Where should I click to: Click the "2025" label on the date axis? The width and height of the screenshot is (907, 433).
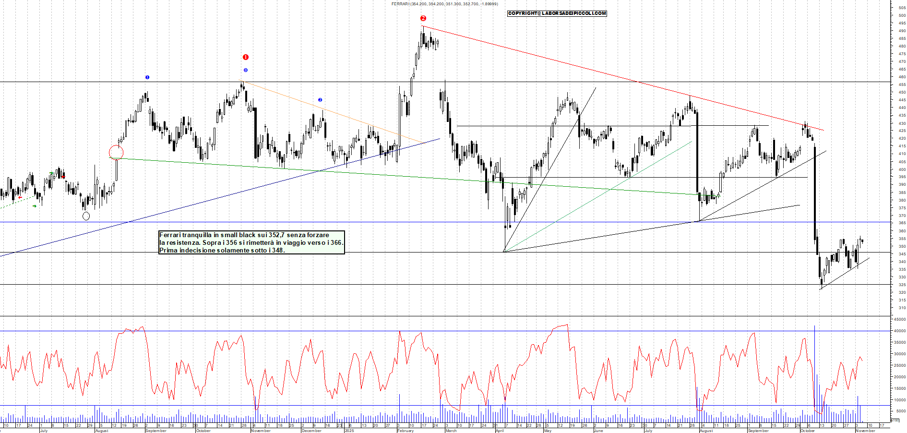[349, 431]
